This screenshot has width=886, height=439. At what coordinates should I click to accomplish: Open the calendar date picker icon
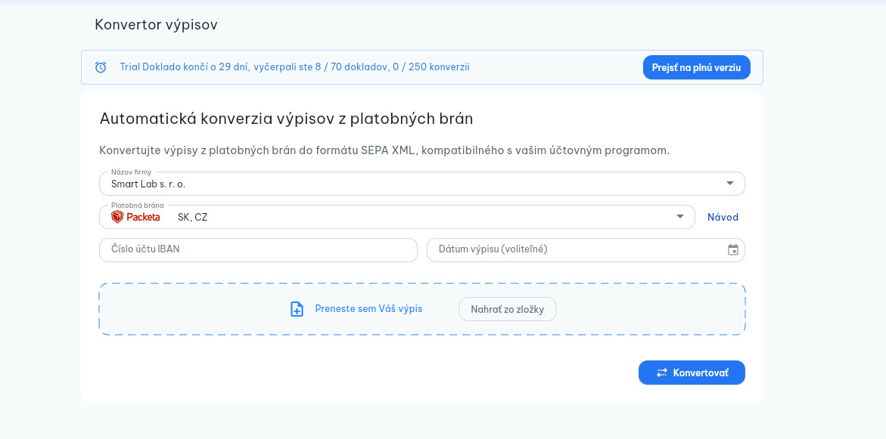pyautogui.click(x=732, y=250)
